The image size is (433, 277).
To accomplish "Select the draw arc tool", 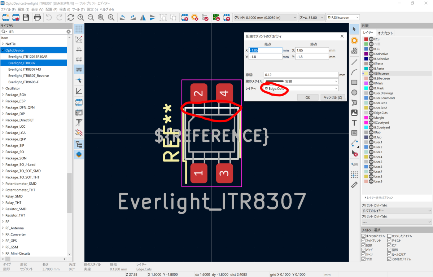I will [354, 72].
